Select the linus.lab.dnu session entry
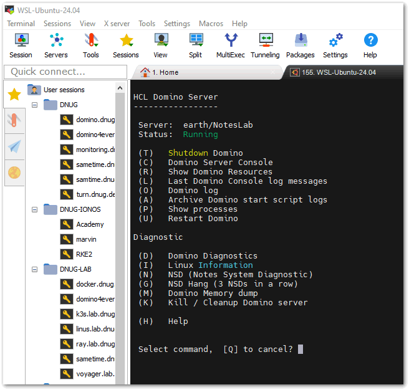This screenshot has height=390, width=409. click(95, 329)
